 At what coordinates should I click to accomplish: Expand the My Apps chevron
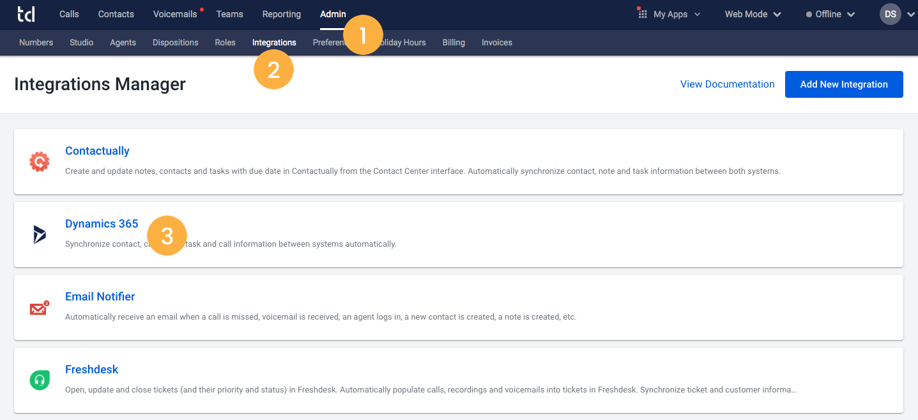click(x=697, y=14)
